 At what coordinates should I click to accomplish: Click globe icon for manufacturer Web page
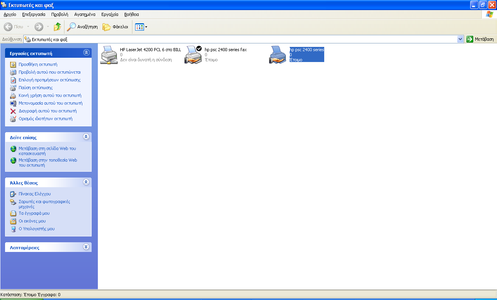[13, 149]
